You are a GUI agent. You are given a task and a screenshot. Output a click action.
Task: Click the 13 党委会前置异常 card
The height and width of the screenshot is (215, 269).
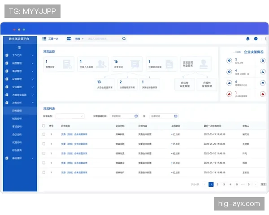tap(104, 84)
